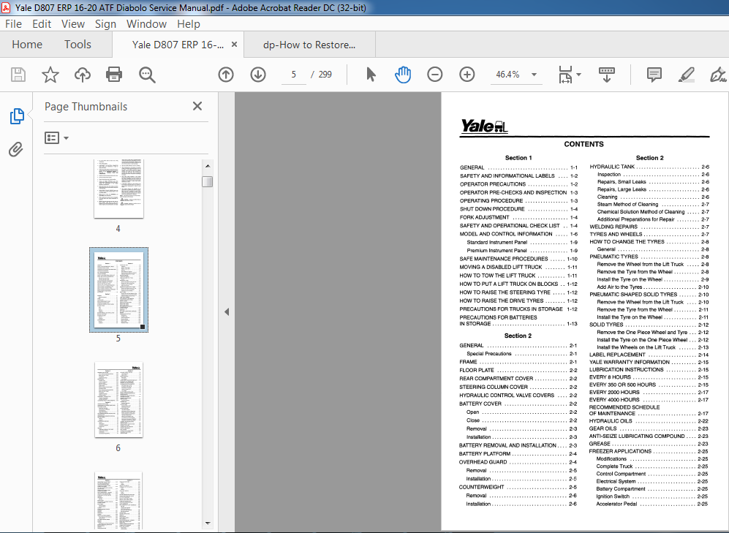The image size is (729, 533).
Task: Switch to dp-How to Restore tab
Action: click(309, 45)
